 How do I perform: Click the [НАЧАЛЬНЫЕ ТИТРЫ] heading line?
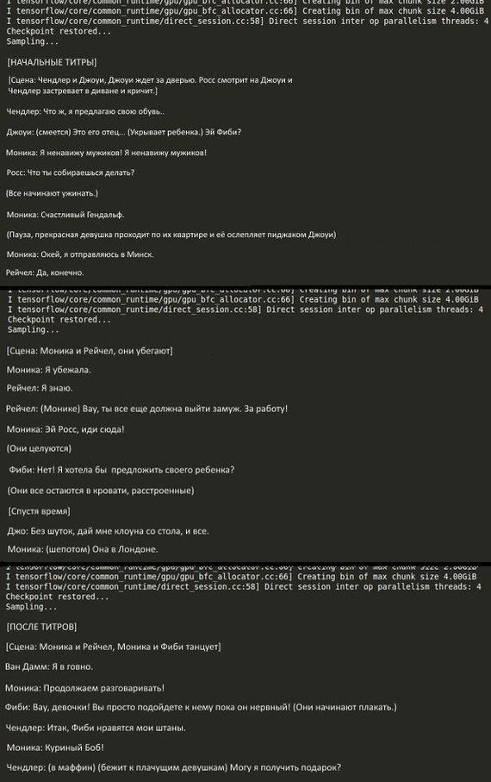click(x=52, y=62)
